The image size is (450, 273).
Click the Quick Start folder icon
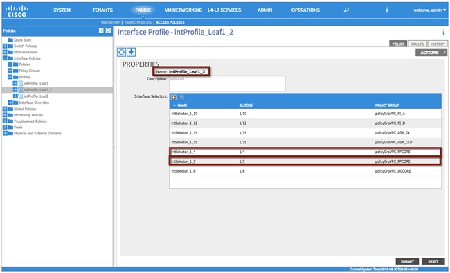10,40
